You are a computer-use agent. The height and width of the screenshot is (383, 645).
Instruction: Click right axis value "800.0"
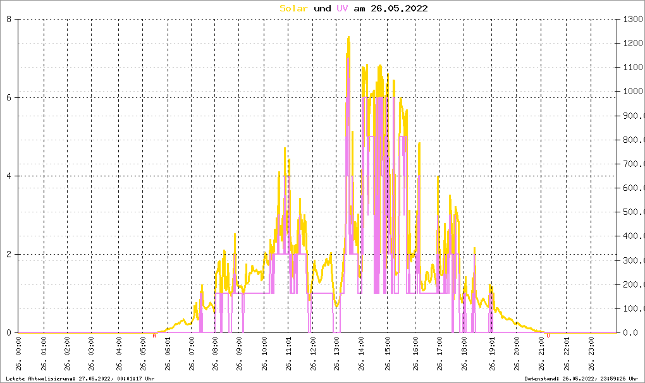click(634, 140)
